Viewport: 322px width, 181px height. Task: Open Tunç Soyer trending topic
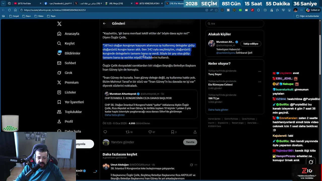coord(215,74)
